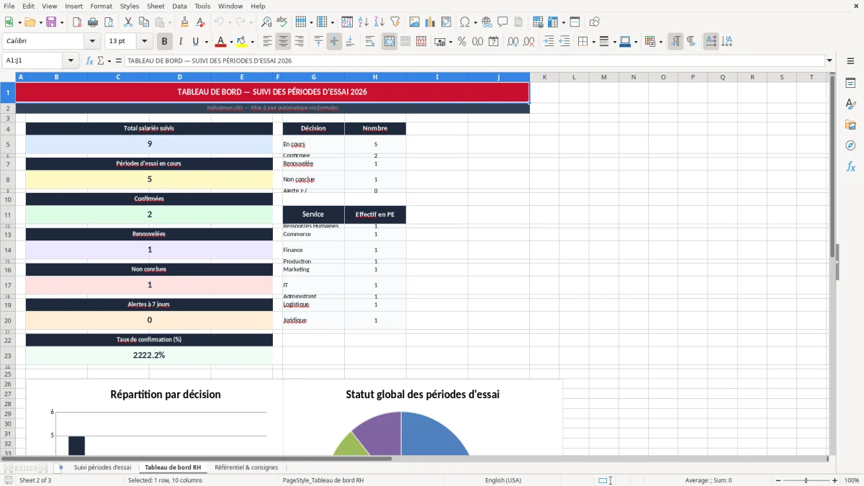
Task: Click the Select Function sigma button
Action: point(101,60)
